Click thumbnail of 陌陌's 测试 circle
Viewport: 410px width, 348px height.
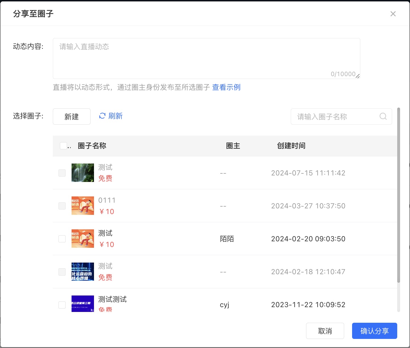83,239
